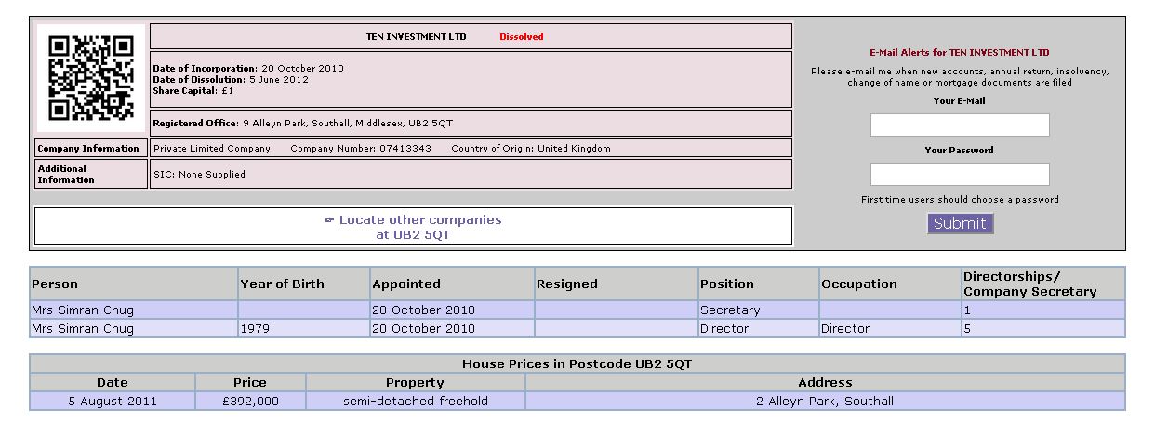Click the red Dissolved status label

click(522, 37)
